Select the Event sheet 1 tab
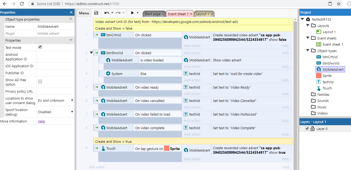 (x=178, y=14)
